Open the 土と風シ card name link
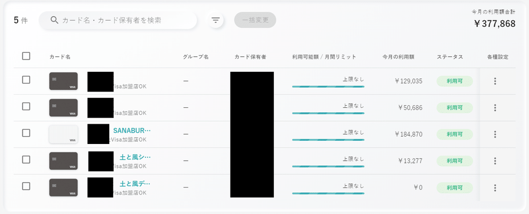This screenshot has width=529, height=214. pyautogui.click(x=135, y=157)
